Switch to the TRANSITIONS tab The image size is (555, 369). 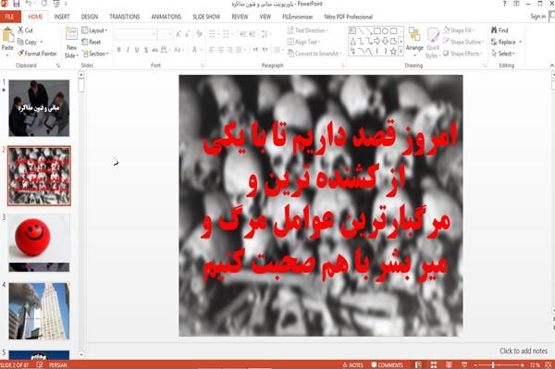click(125, 17)
